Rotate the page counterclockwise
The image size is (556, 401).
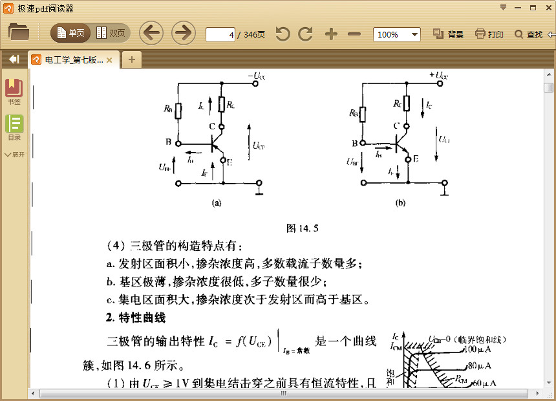(x=283, y=34)
